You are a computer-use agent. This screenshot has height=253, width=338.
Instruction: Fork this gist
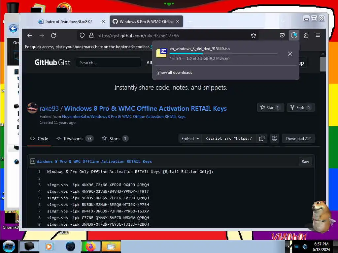[x=301, y=108]
